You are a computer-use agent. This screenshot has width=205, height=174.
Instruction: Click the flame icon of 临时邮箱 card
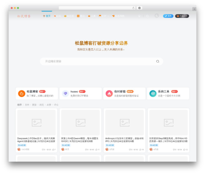point(109,93)
